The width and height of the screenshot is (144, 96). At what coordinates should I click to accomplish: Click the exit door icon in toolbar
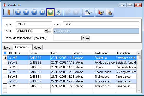point(9,12)
